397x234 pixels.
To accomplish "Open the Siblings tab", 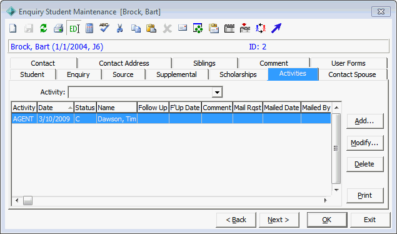I will pyautogui.click(x=204, y=63).
